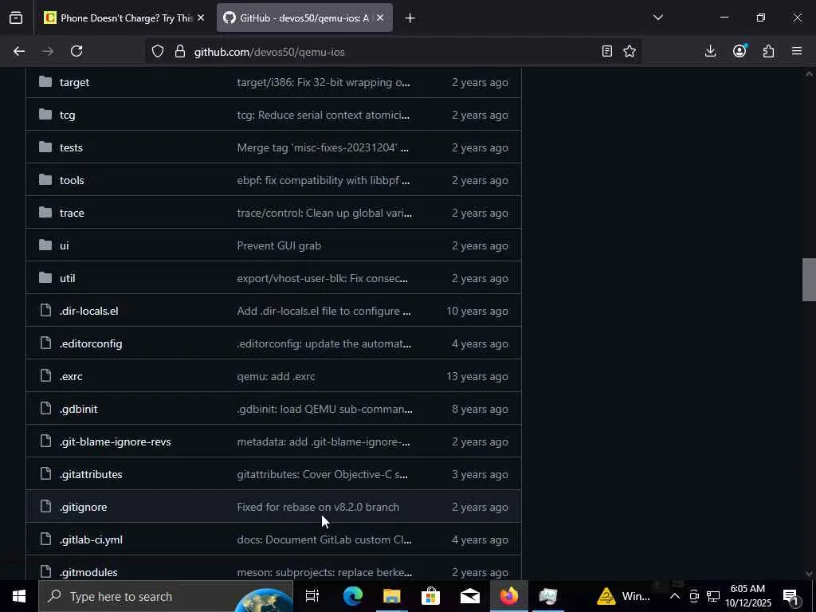816x612 pixels.
Task: Click the .gdbinit file icon
Action: 45,409
